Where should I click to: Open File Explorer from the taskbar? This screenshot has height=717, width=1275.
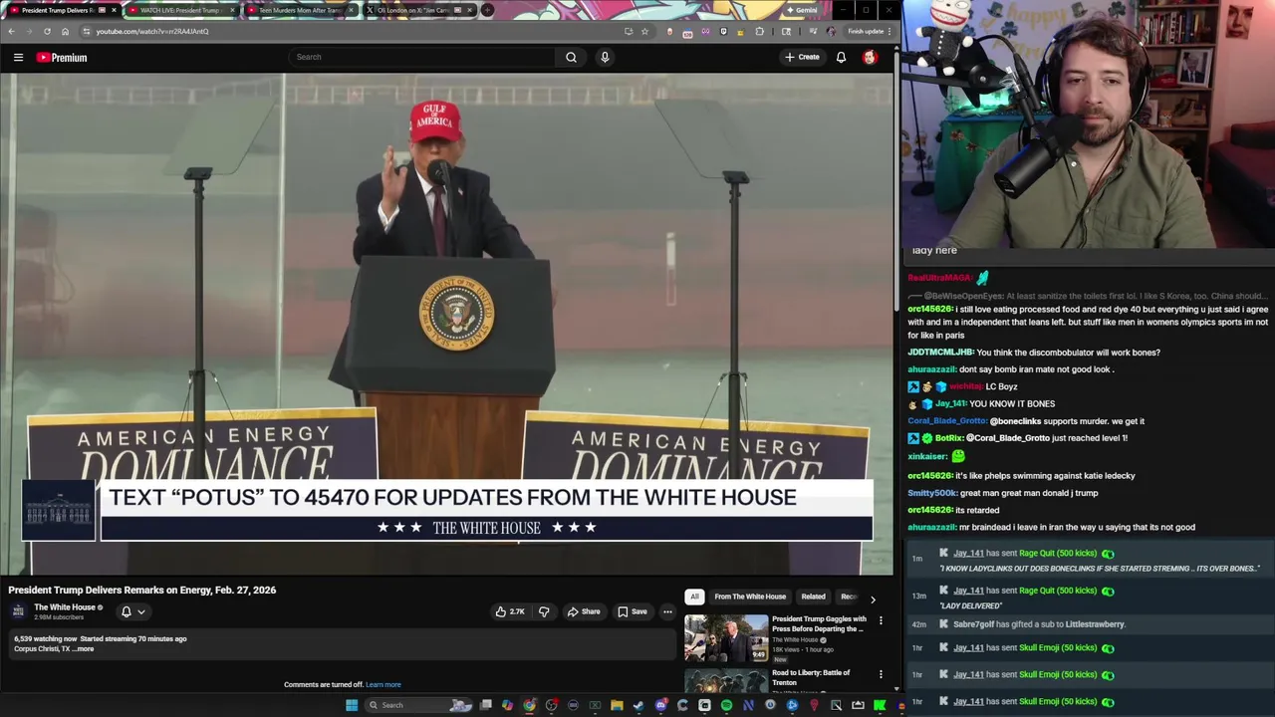point(617,705)
